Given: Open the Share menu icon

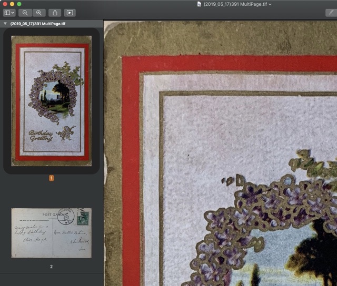Looking at the screenshot, I should [55, 13].
